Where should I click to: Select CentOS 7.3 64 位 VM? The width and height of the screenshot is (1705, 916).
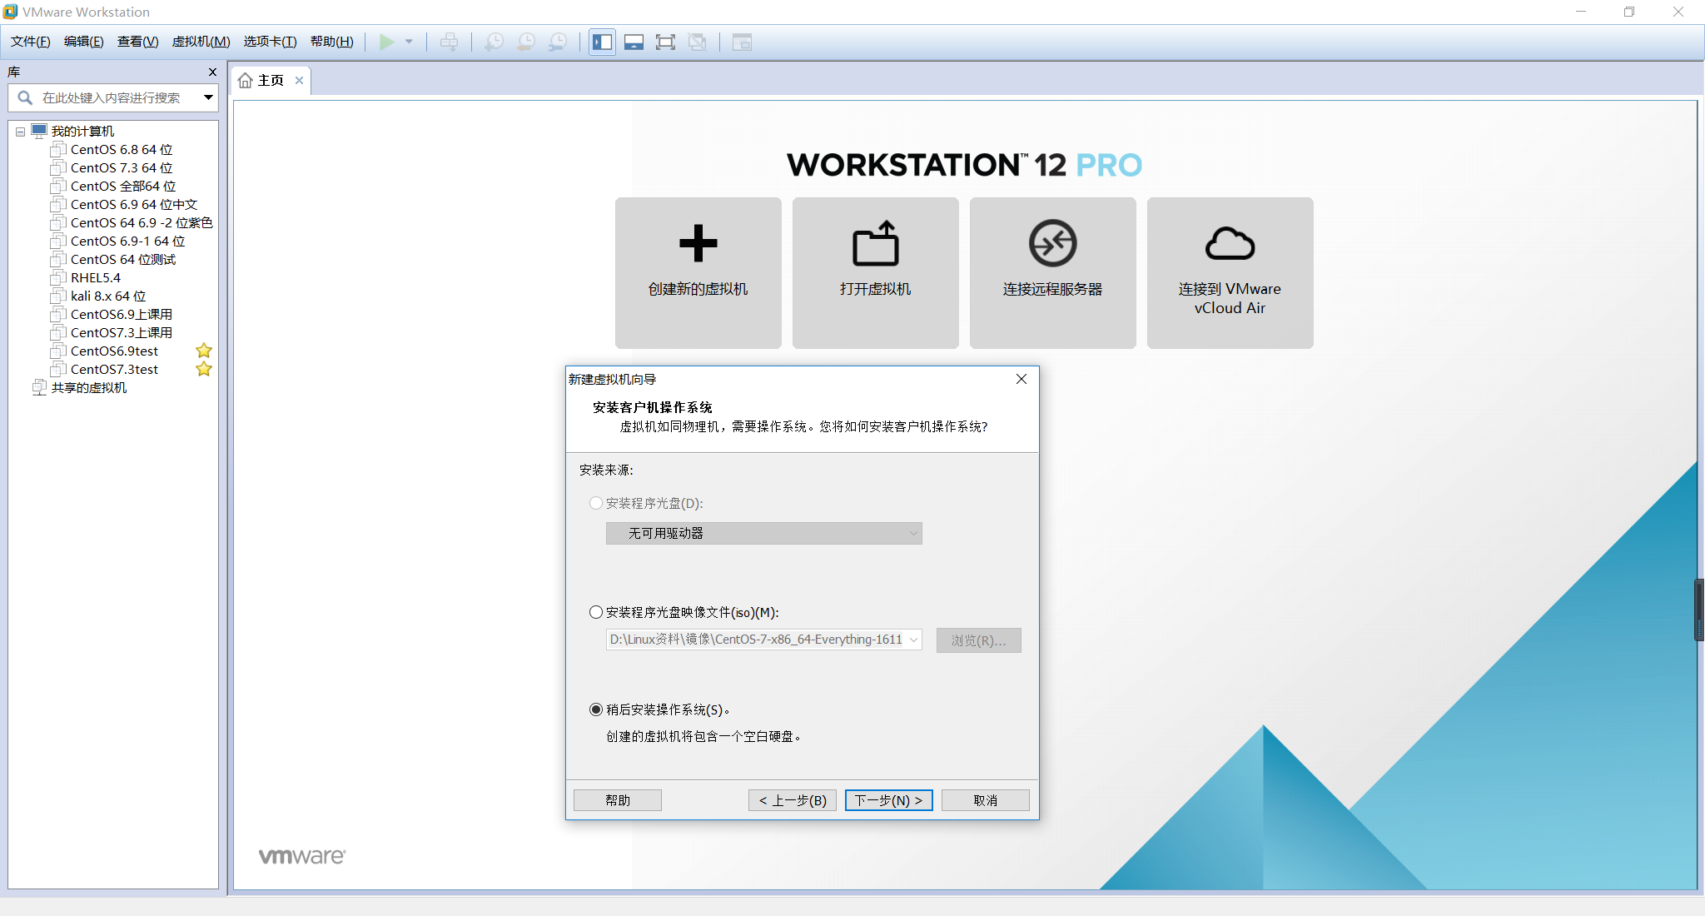(122, 167)
